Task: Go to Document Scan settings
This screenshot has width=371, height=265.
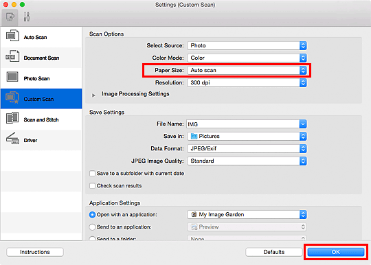Action: point(41,58)
